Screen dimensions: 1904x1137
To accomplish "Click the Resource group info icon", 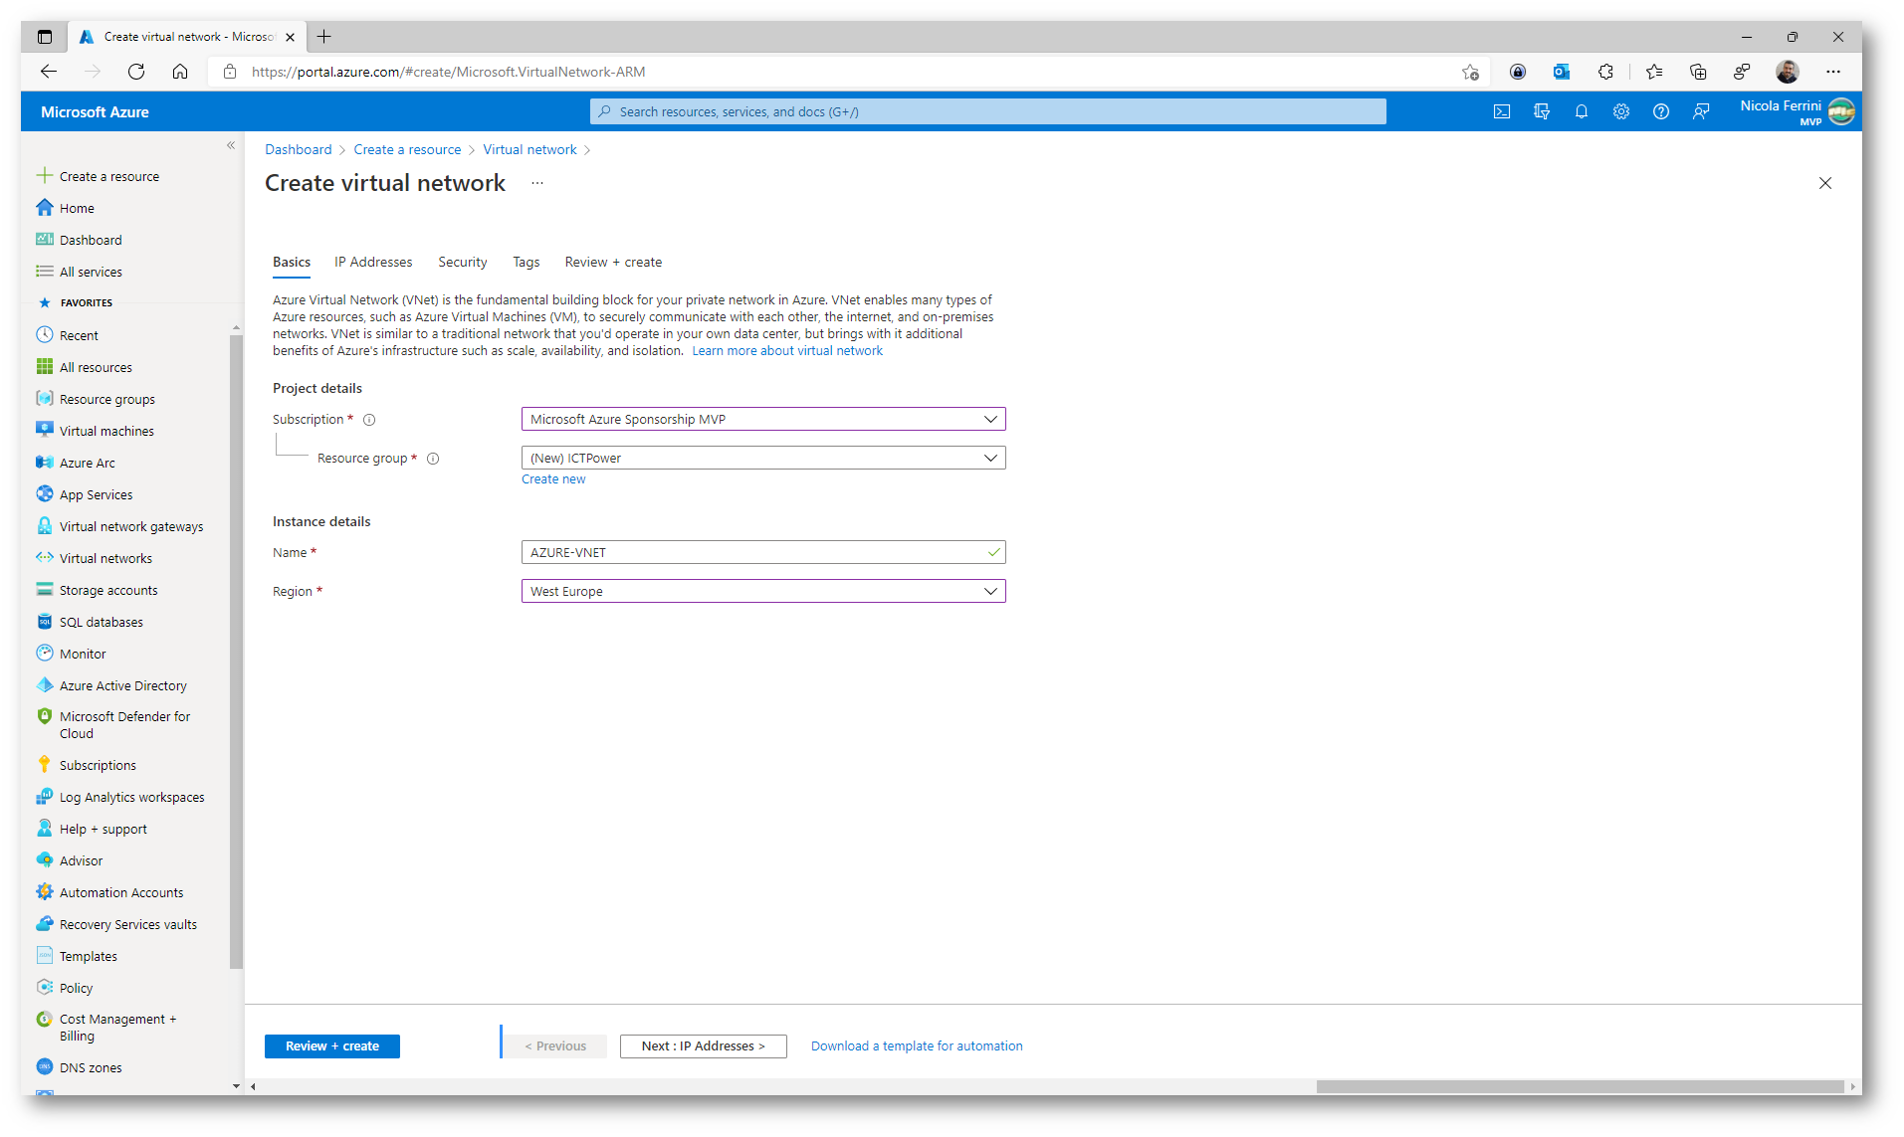I will coord(433,459).
